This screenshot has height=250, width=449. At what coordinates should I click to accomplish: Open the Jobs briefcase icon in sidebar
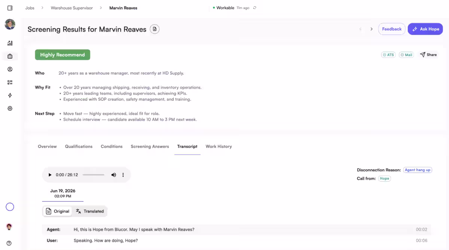(x=10, y=56)
